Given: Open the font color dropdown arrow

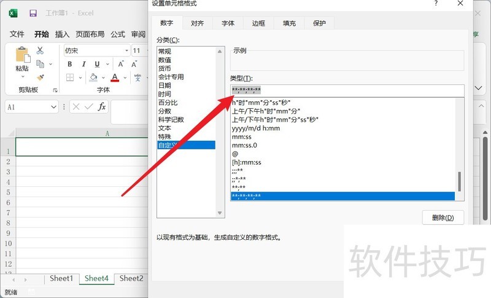Looking at the screenshot, I should coord(125,78).
